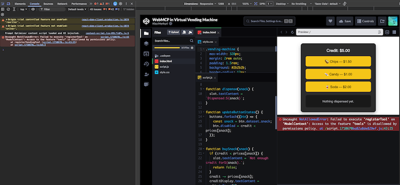Screen dimensions: 400x185
Task: Open the Desktop device type dropdown
Action: click(x=282, y=4)
